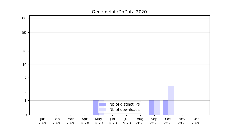The height and width of the screenshot is (129, 233).
Task: Select the 'Dec 2020' x-axis label
Action: click(196, 121)
